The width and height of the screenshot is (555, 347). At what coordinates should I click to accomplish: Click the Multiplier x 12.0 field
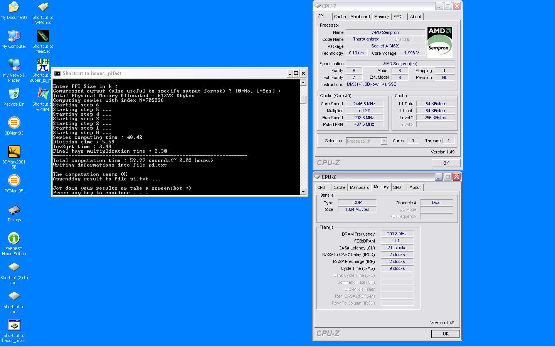[364, 111]
